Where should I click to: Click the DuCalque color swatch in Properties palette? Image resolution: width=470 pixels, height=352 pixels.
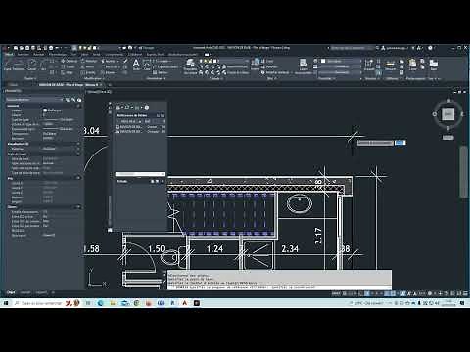tap(45, 110)
